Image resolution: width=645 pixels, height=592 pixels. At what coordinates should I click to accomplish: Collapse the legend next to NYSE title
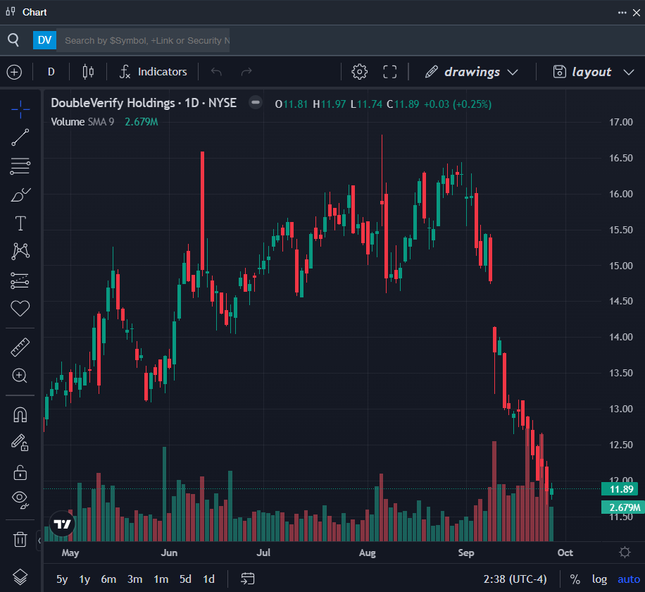tap(256, 103)
